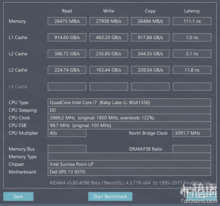220x206 pixels.
Task: Select L2 Cache Read 386.72 GB/s
Action: click(67, 54)
